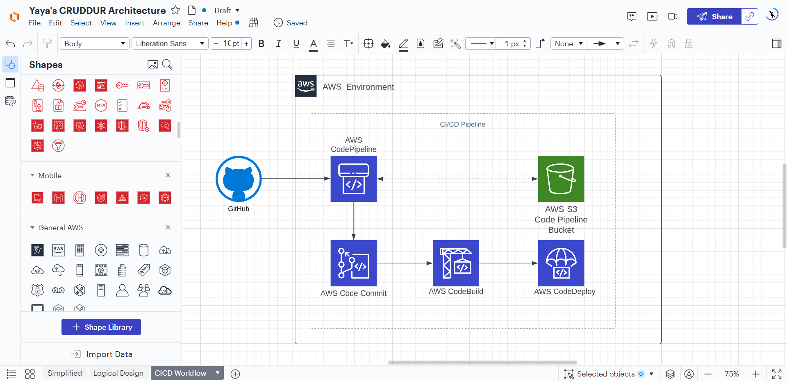Click the image insert icon in Shapes
The height and width of the screenshot is (381, 787).
click(152, 64)
